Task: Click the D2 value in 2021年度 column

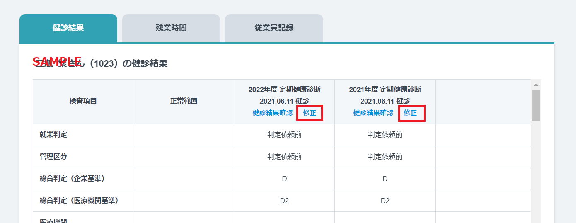Action: tap(385, 201)
